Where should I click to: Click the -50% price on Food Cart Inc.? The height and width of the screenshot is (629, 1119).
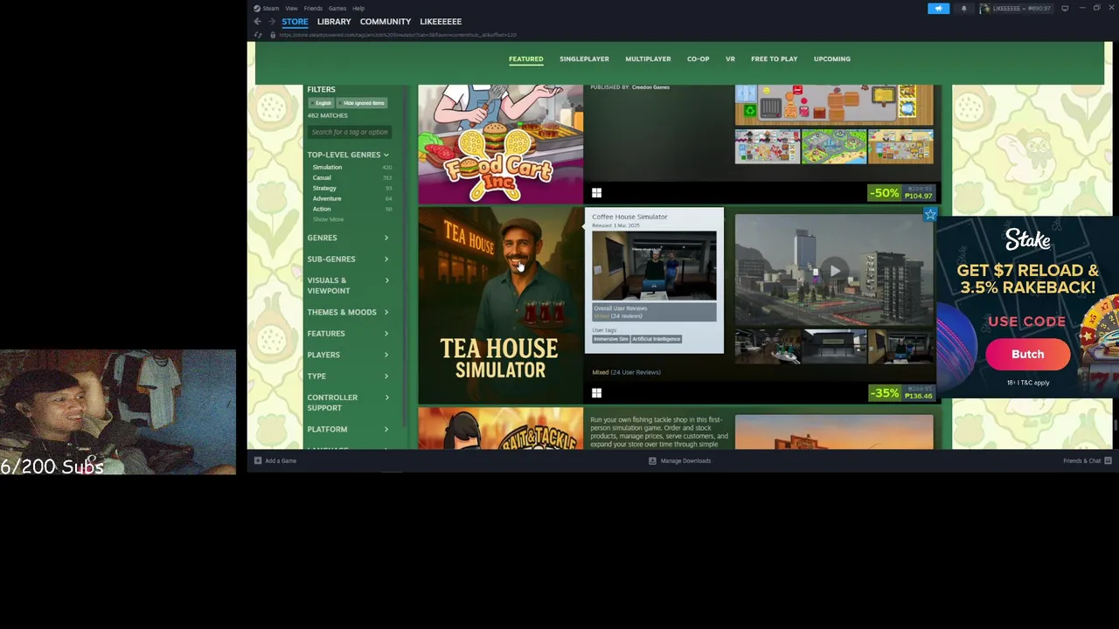point(901,192)
